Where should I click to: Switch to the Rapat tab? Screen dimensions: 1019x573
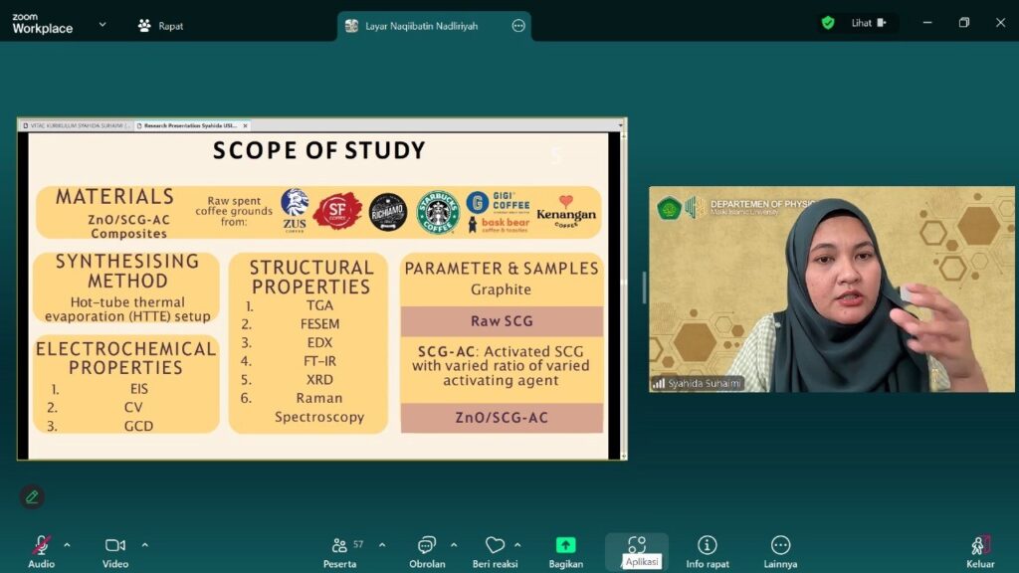(x=161, y=26)
